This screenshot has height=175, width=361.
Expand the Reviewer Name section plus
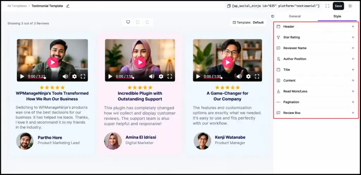click(353, 48)
